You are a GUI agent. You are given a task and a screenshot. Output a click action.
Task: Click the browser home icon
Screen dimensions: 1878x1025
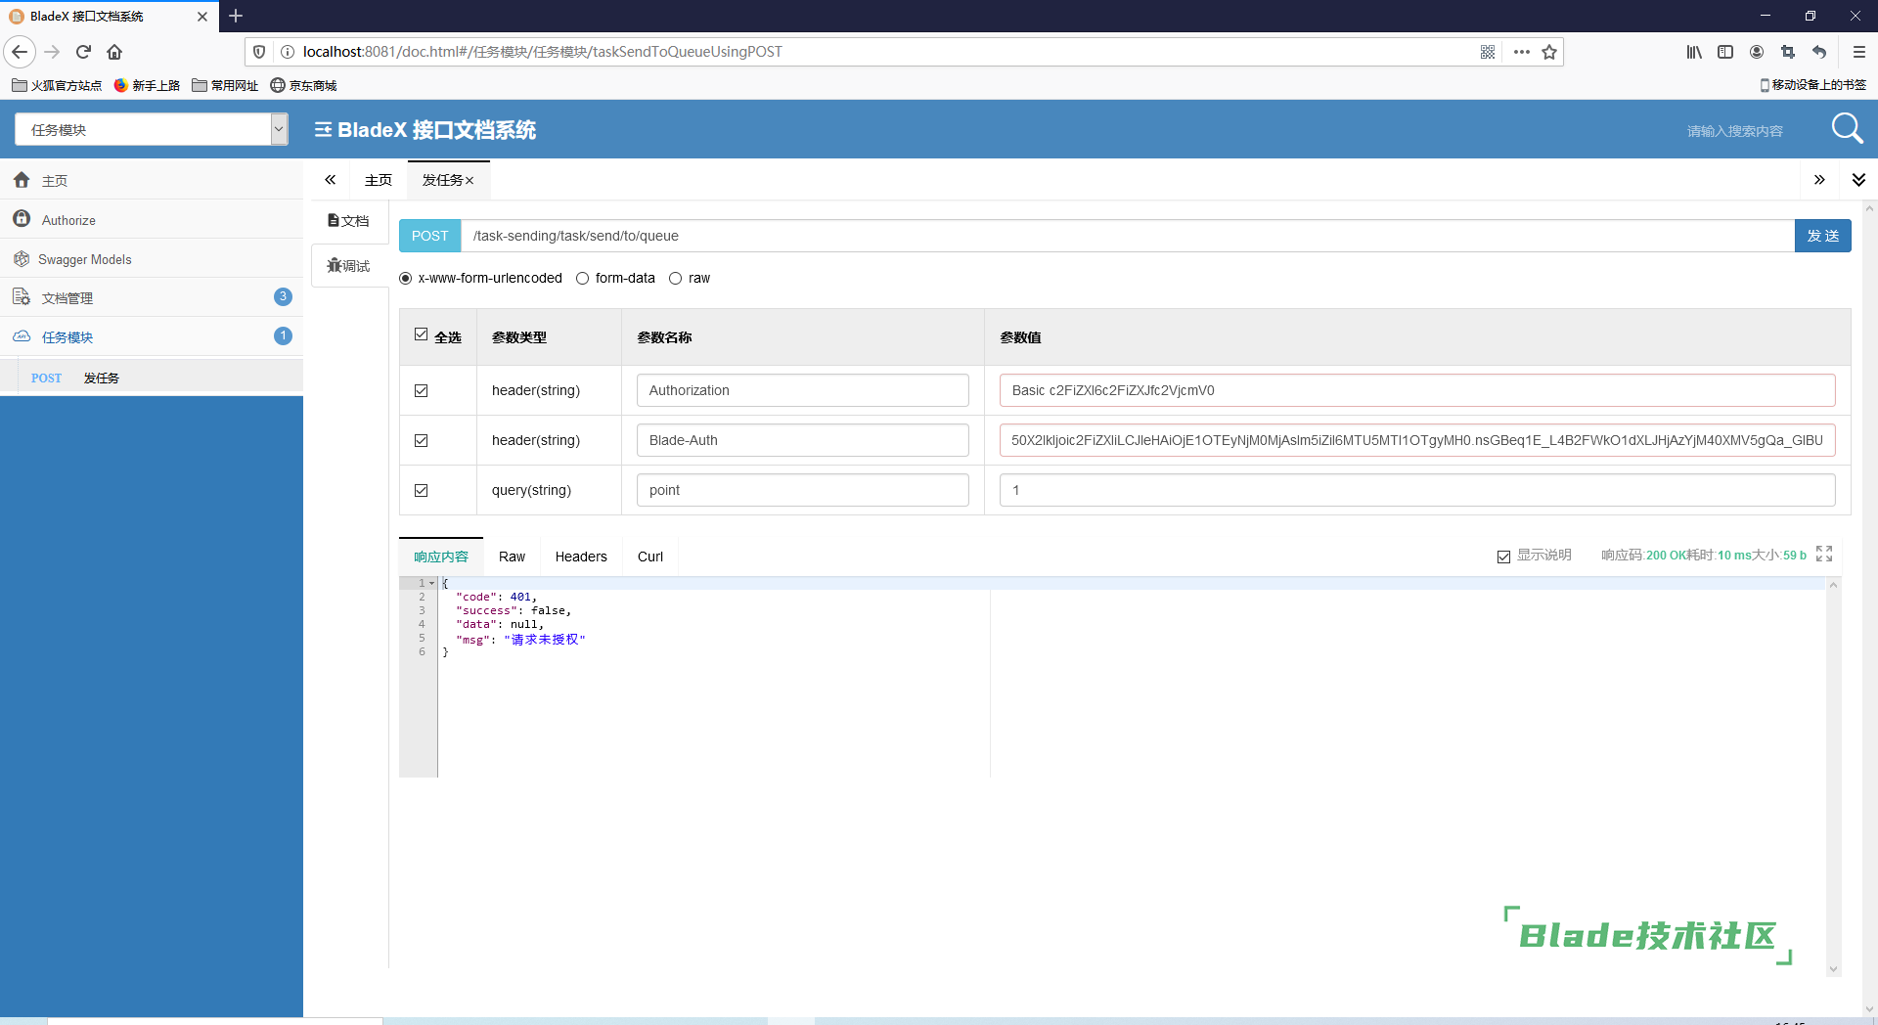114,52
